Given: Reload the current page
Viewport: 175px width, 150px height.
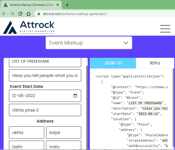Looking at the screenshot, I should (20, 14).
